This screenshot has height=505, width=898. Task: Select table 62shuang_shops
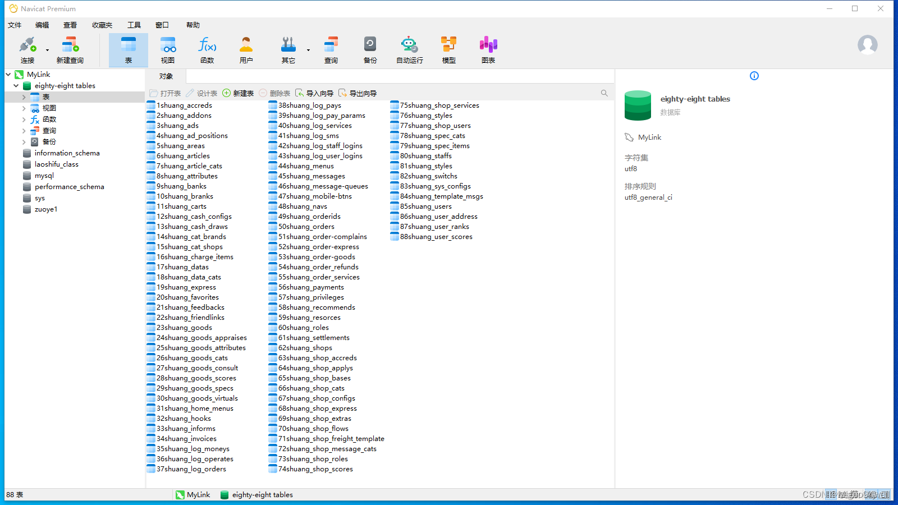[300, 347]
